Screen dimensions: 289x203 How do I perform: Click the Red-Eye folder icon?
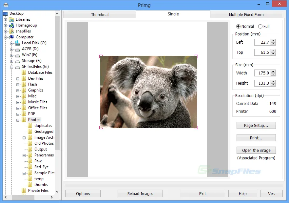pos(30,167)
